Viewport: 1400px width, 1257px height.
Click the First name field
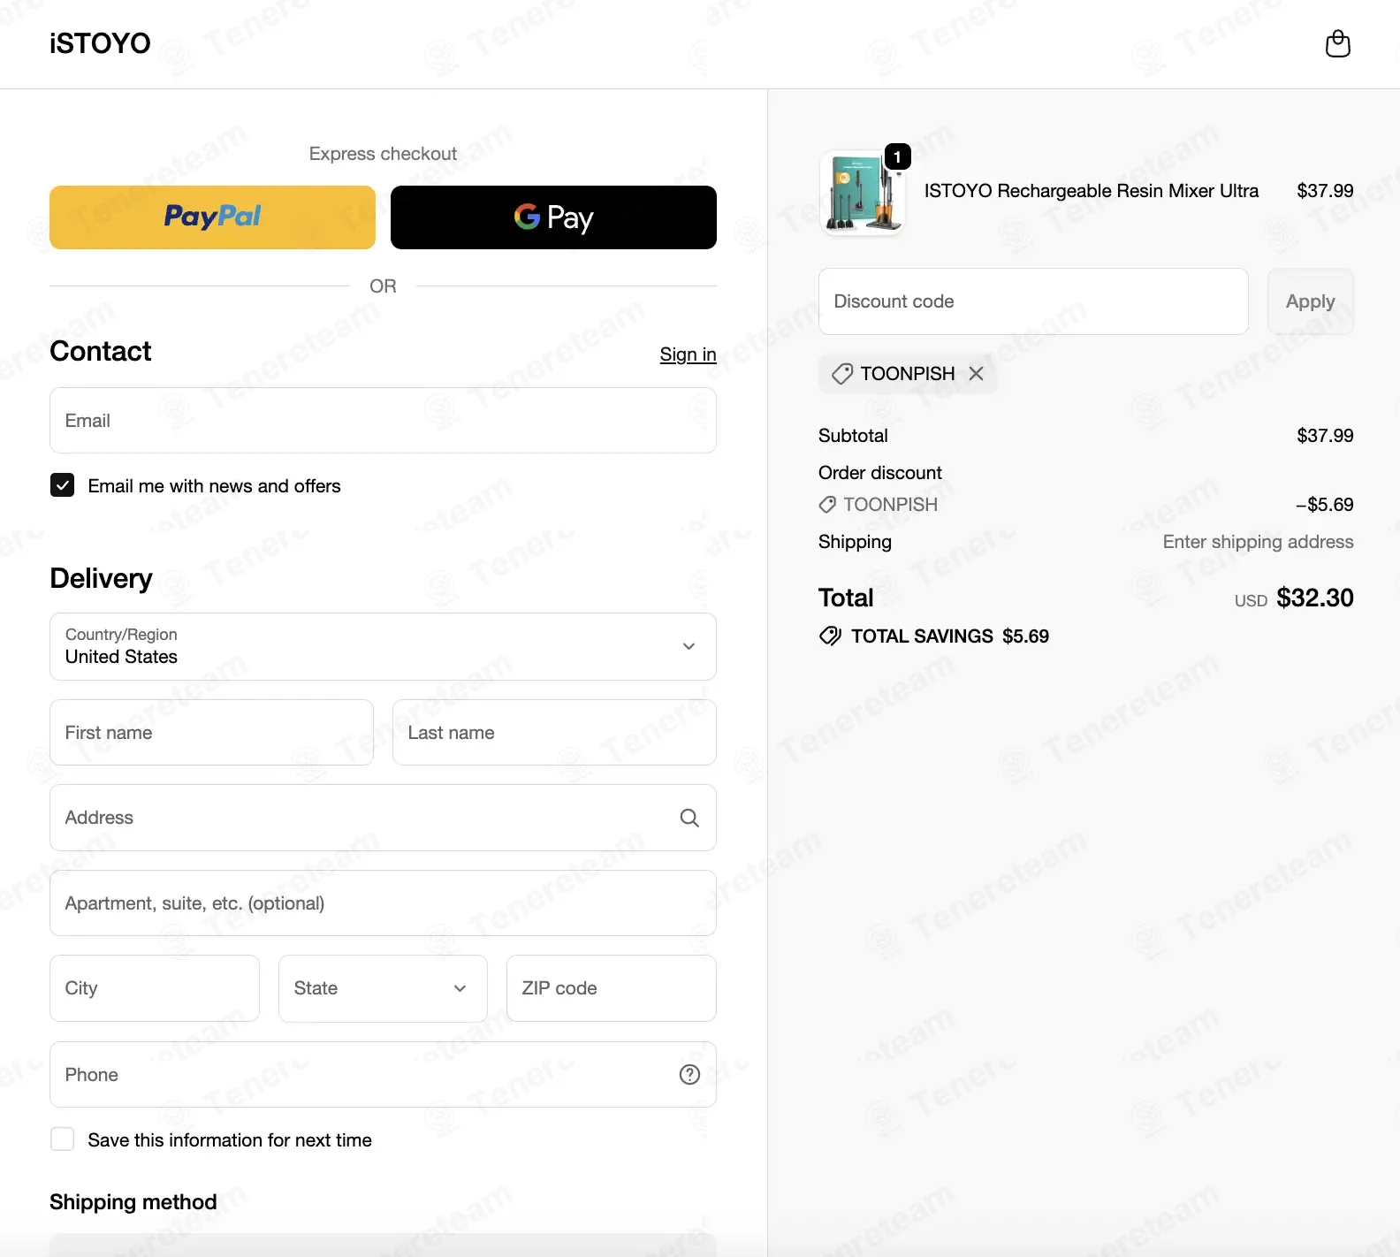coord(211,733)
